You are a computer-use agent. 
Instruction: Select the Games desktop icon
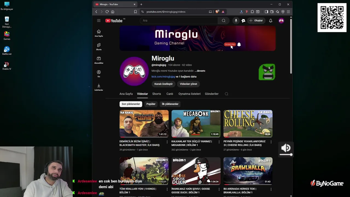coord(7,36)
